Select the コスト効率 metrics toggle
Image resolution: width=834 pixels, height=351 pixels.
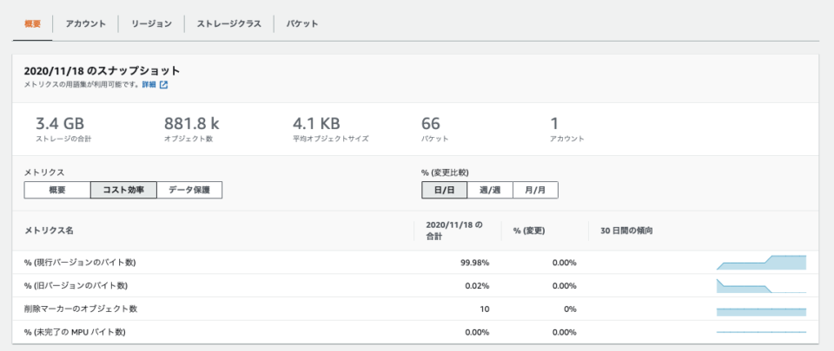point(124,190)
